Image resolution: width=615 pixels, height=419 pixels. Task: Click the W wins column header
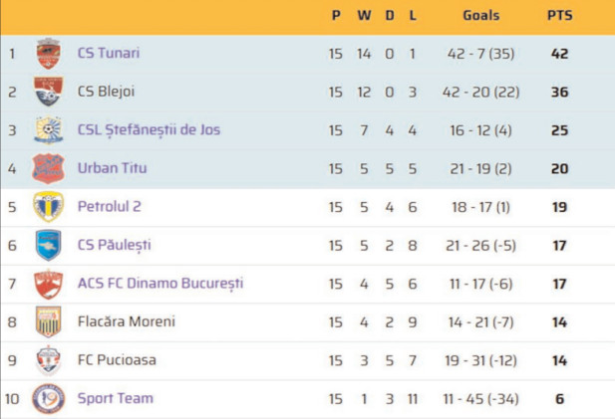click(x=364, y=16)
